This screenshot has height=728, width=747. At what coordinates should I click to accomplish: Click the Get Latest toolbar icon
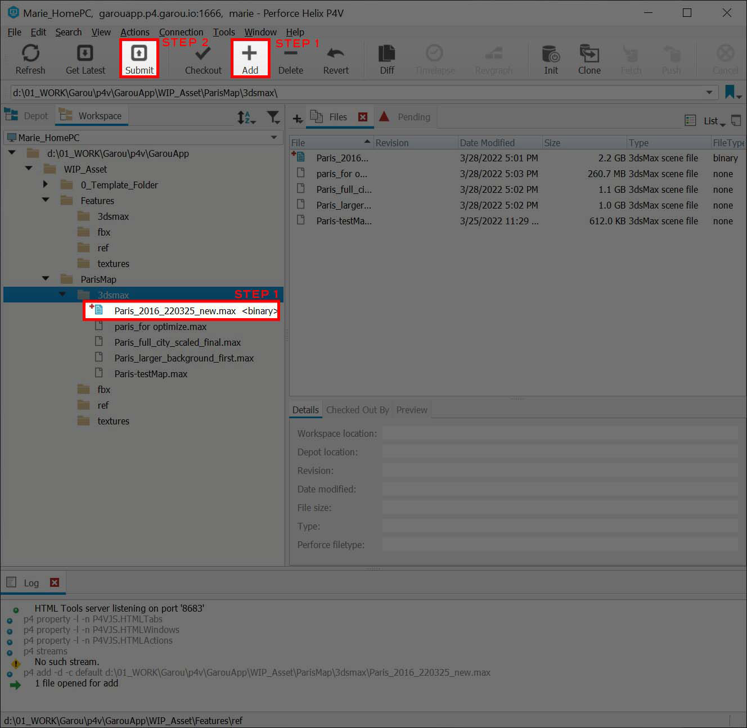pos(85,59)
